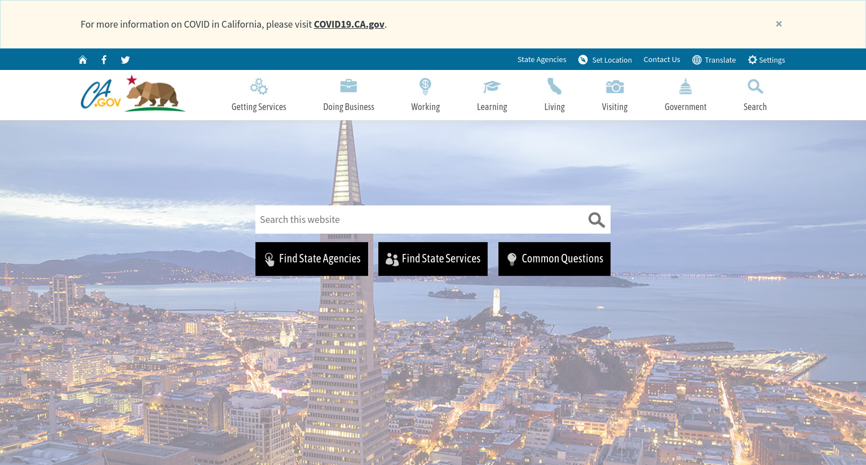Open Doing Business menu label

pos(348,107)
